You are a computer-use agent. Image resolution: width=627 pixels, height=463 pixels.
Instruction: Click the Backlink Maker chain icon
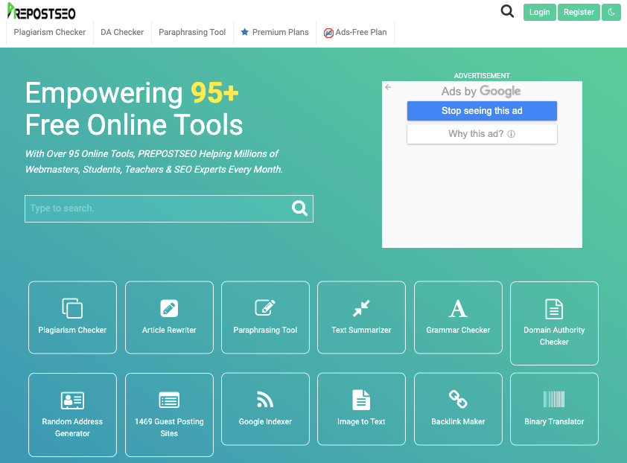coord(458,400)
